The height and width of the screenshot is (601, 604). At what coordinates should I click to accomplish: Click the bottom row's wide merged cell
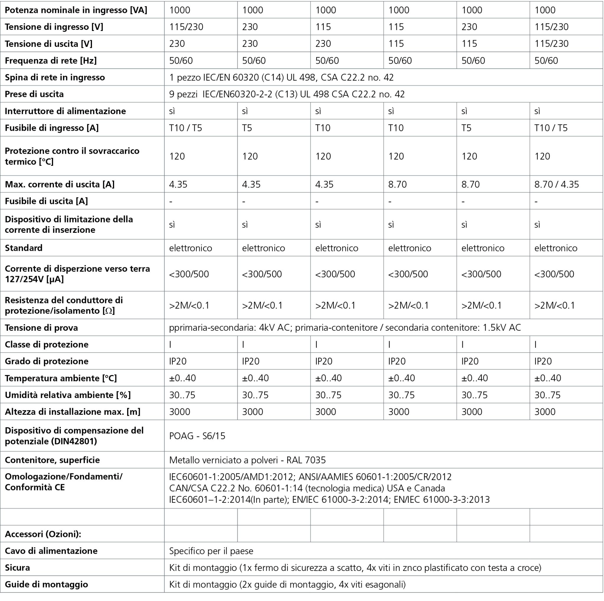click(x=383, y=584)
